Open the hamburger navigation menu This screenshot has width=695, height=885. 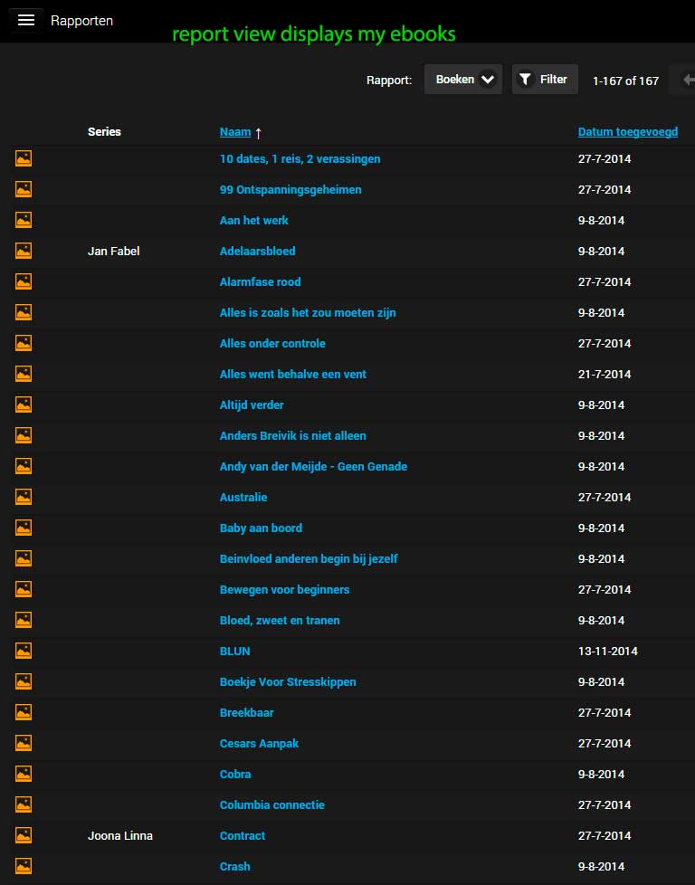(25, 20)
